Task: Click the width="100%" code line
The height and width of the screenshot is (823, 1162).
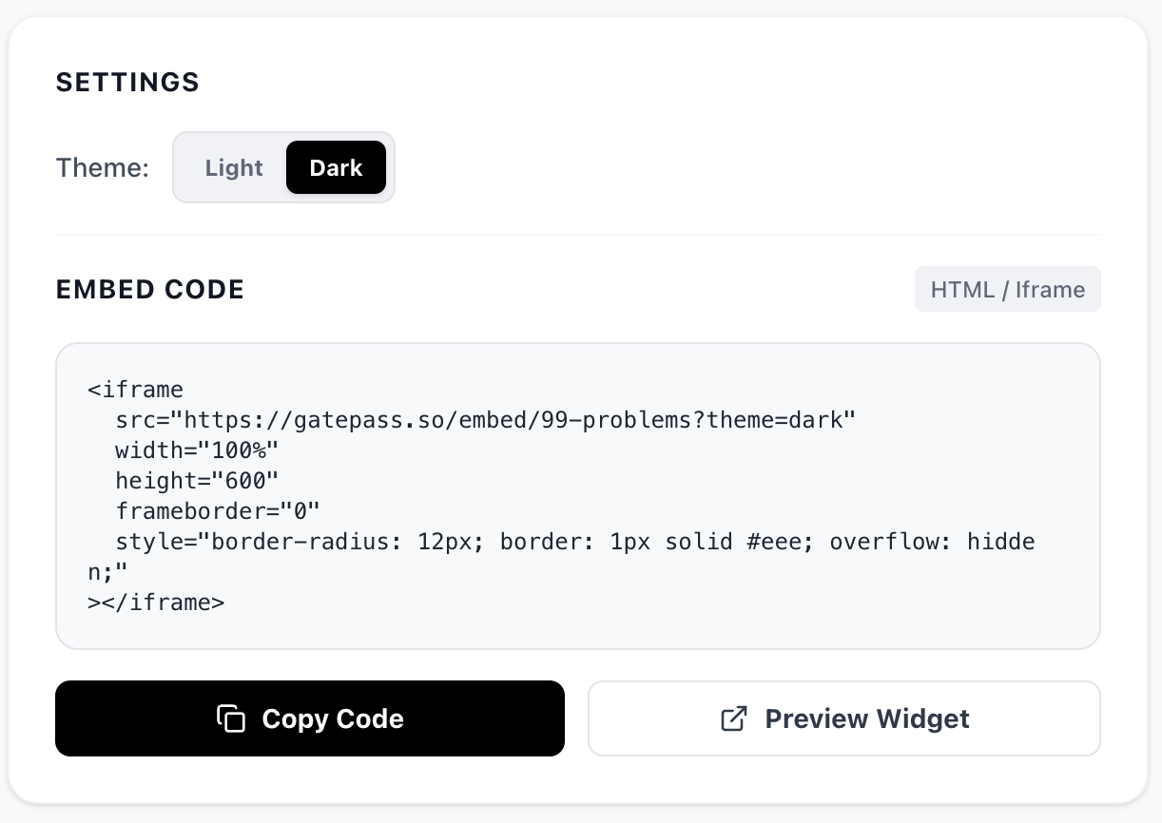Action: tap(197, 450)
